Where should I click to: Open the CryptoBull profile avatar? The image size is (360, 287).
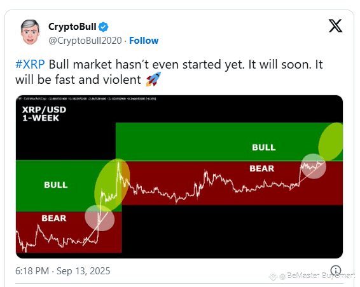[30, 32]
